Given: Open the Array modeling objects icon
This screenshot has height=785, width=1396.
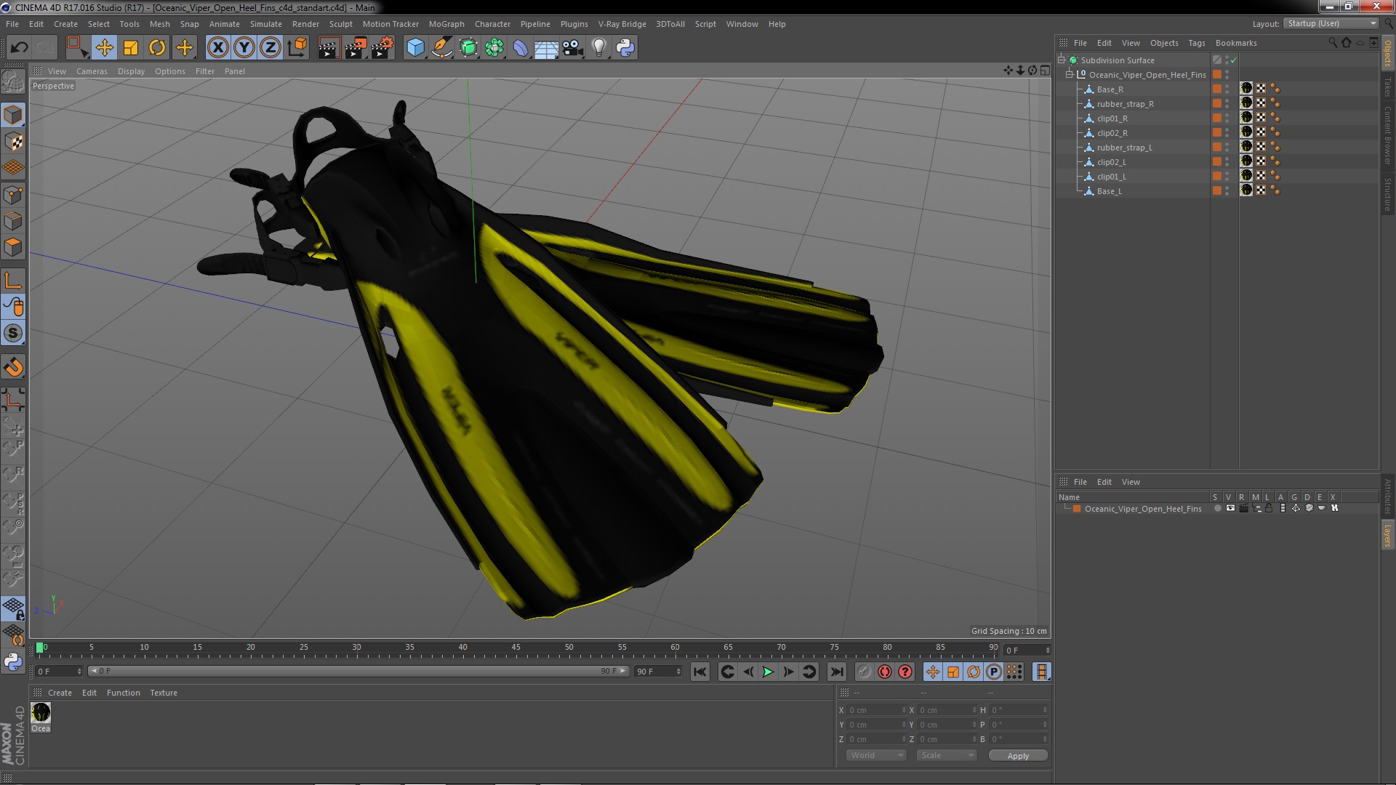Looking at the screenshot, I should click(x=494, y=48).
